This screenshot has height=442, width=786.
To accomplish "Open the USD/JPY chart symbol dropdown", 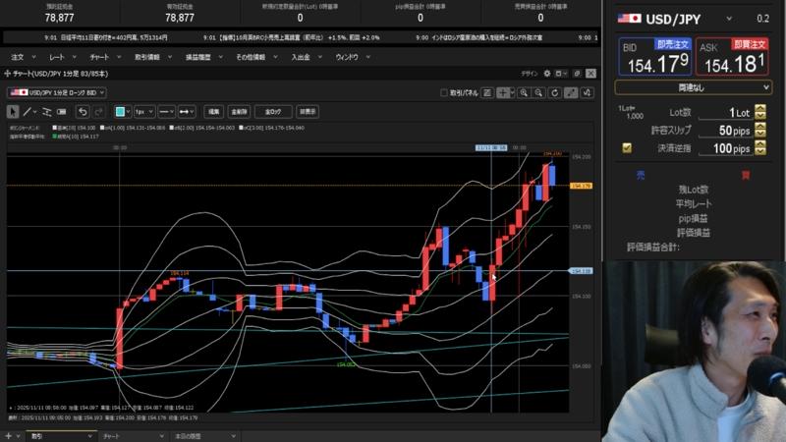I will point(59,92).
